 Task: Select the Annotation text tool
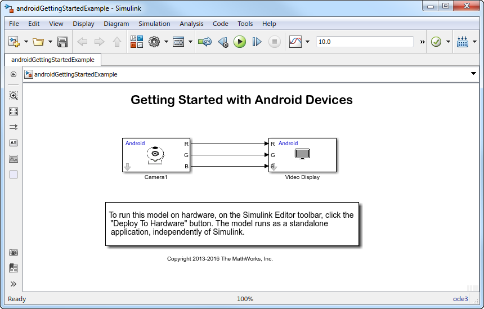[x=14, y=143]
